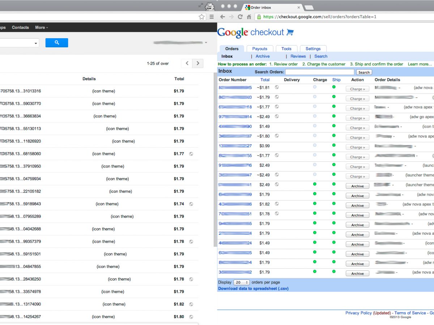Reload the Google Checkout page
Viewport: 434px width, 325px height.
tap(240, 17)
